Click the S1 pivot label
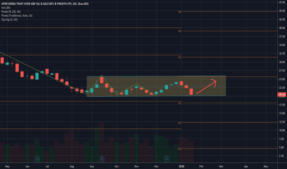 (x=180, y=103)
